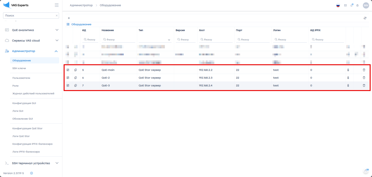372x177 pixels.
Task: Delete the QoE-3 equipment entry
Action: tap(364, 85)
